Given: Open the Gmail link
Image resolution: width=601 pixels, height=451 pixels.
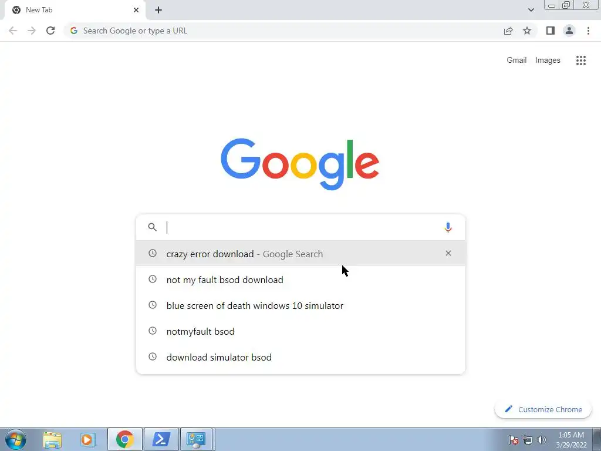Looking at the screenshot, I should [516, 60].
